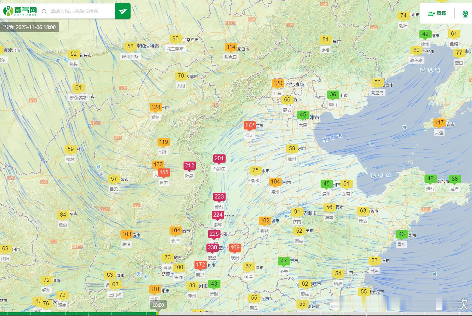The height and width of the screenshot is (316, 472).
Task: Click the Tai'an marker showing 52
Action: tap(299, 231)
